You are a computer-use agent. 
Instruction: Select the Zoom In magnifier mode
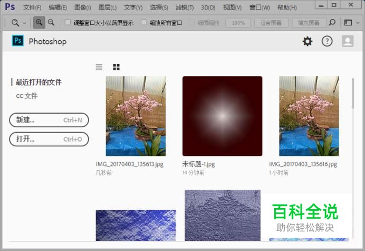click(x=39, y=23)
